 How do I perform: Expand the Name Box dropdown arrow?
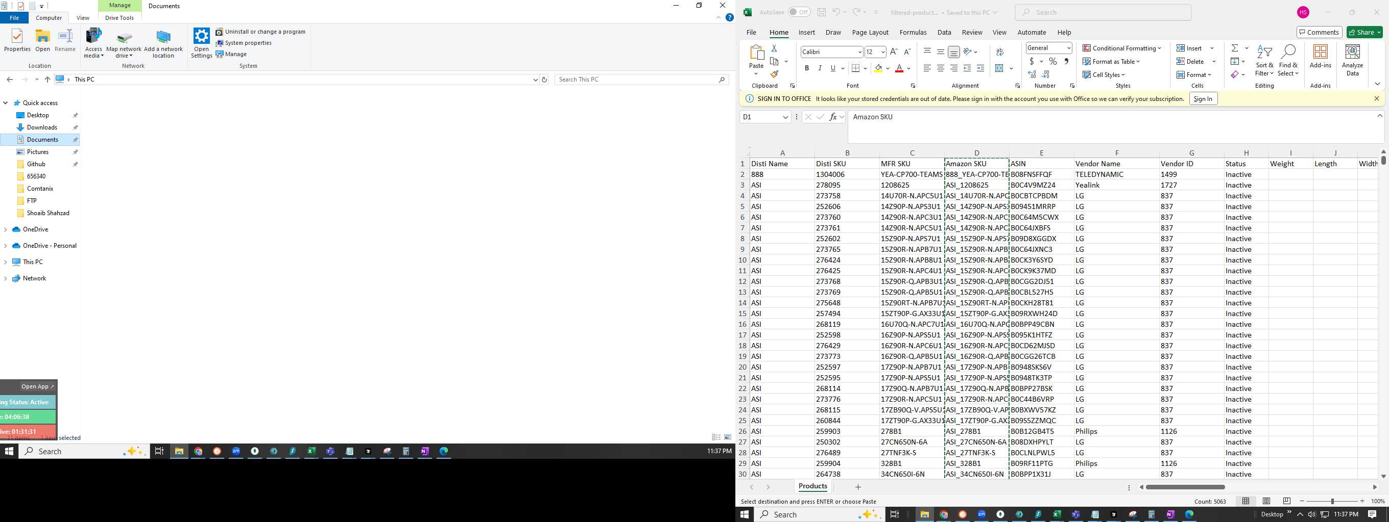point(785,117)
